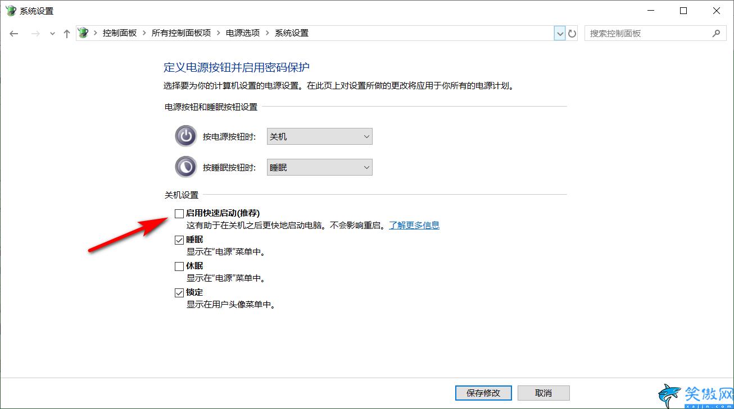Enable fast startup checkbox
This screenshot has height=409, width=734.
tap(179, 213)
